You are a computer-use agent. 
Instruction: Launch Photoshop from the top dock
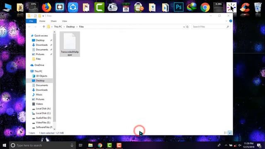(178, 7)
